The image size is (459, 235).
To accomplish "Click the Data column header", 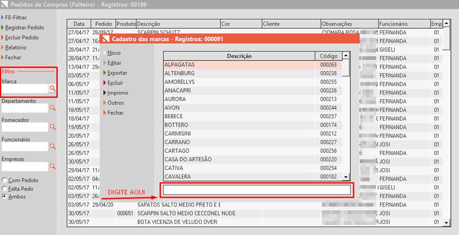I will pyautogui.click(x=79, y=24).
